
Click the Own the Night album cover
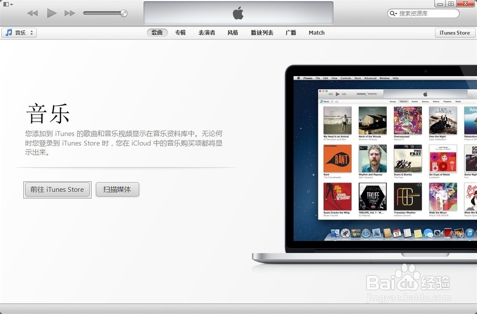pos(443,121)
